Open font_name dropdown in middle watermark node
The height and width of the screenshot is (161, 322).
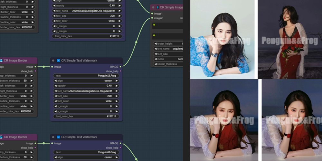(x=86, y=91)
